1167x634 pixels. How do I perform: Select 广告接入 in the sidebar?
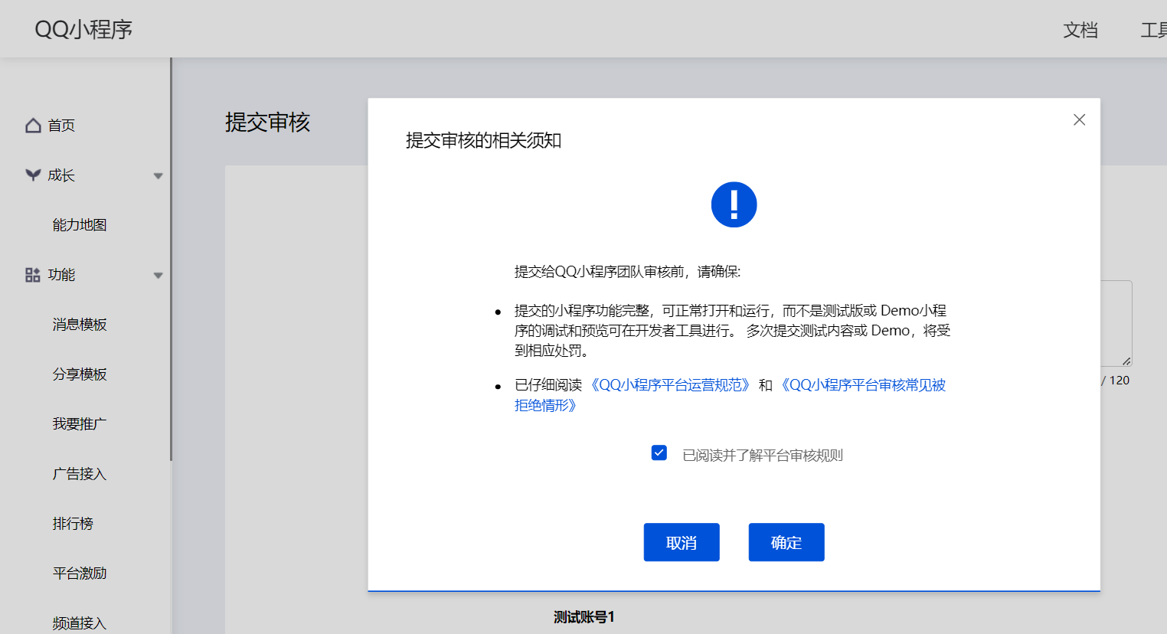[x=80, y=473]
